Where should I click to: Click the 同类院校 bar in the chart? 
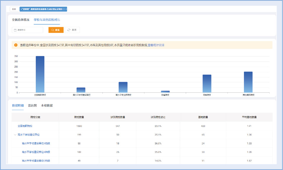coord(207,83)
